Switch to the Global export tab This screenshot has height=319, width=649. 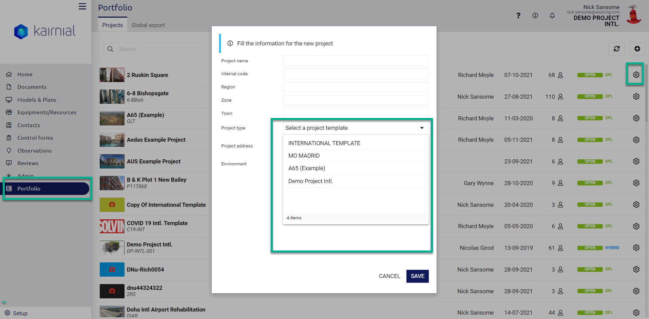coord(148,25)
